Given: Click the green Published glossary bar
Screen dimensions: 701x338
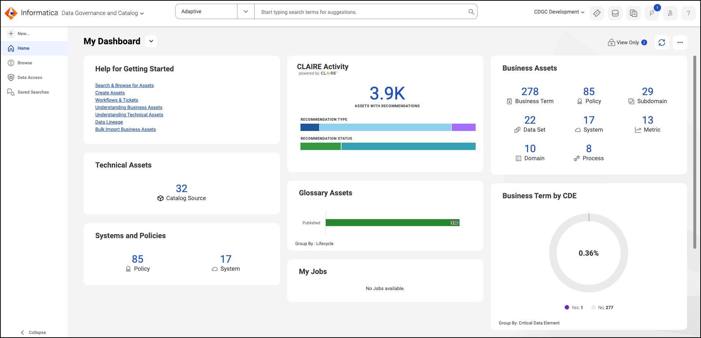Looking at the screenshot, I should 392,222.
